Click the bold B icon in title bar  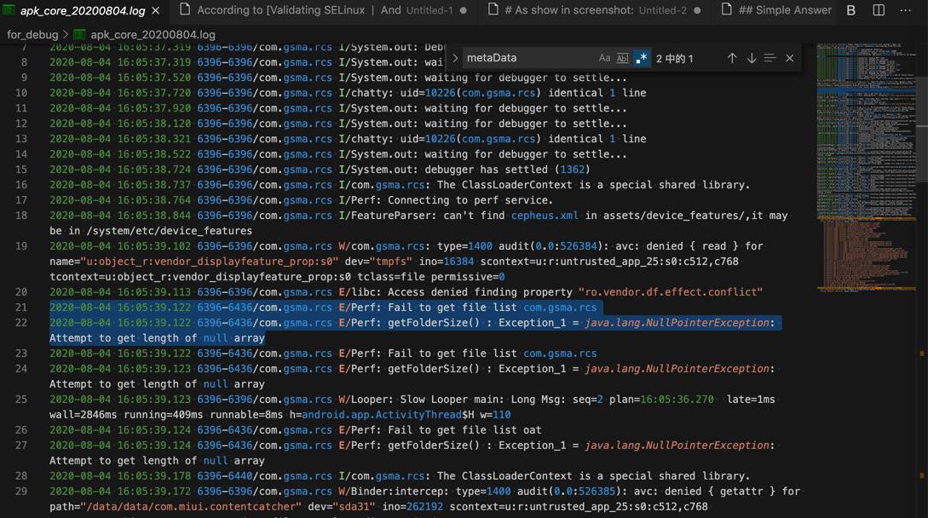850,10
